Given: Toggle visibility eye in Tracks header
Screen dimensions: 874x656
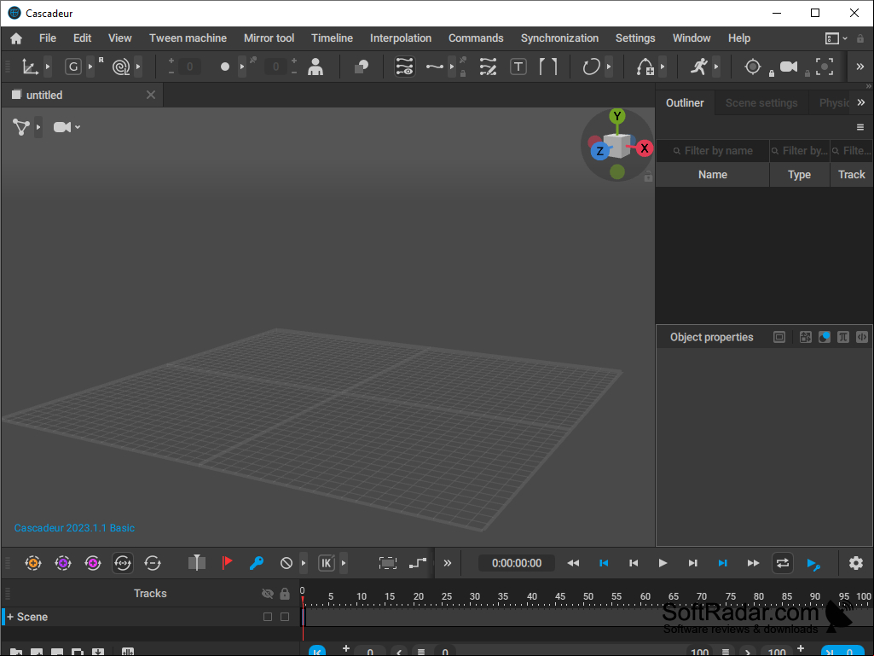Looking at the screenshot, I should pyautogui.click(x=268, y=594).
